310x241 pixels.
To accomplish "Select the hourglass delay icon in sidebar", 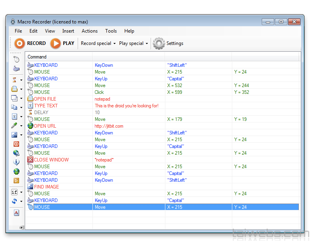I will point(15,80).
